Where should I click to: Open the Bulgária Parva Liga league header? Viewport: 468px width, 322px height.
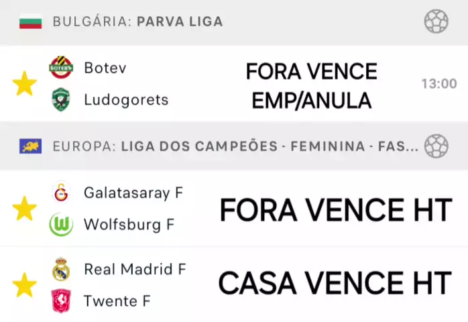(137, 22)
